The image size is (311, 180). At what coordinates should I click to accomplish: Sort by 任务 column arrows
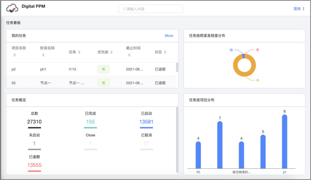pyautogui.click(x=79, y=52)
